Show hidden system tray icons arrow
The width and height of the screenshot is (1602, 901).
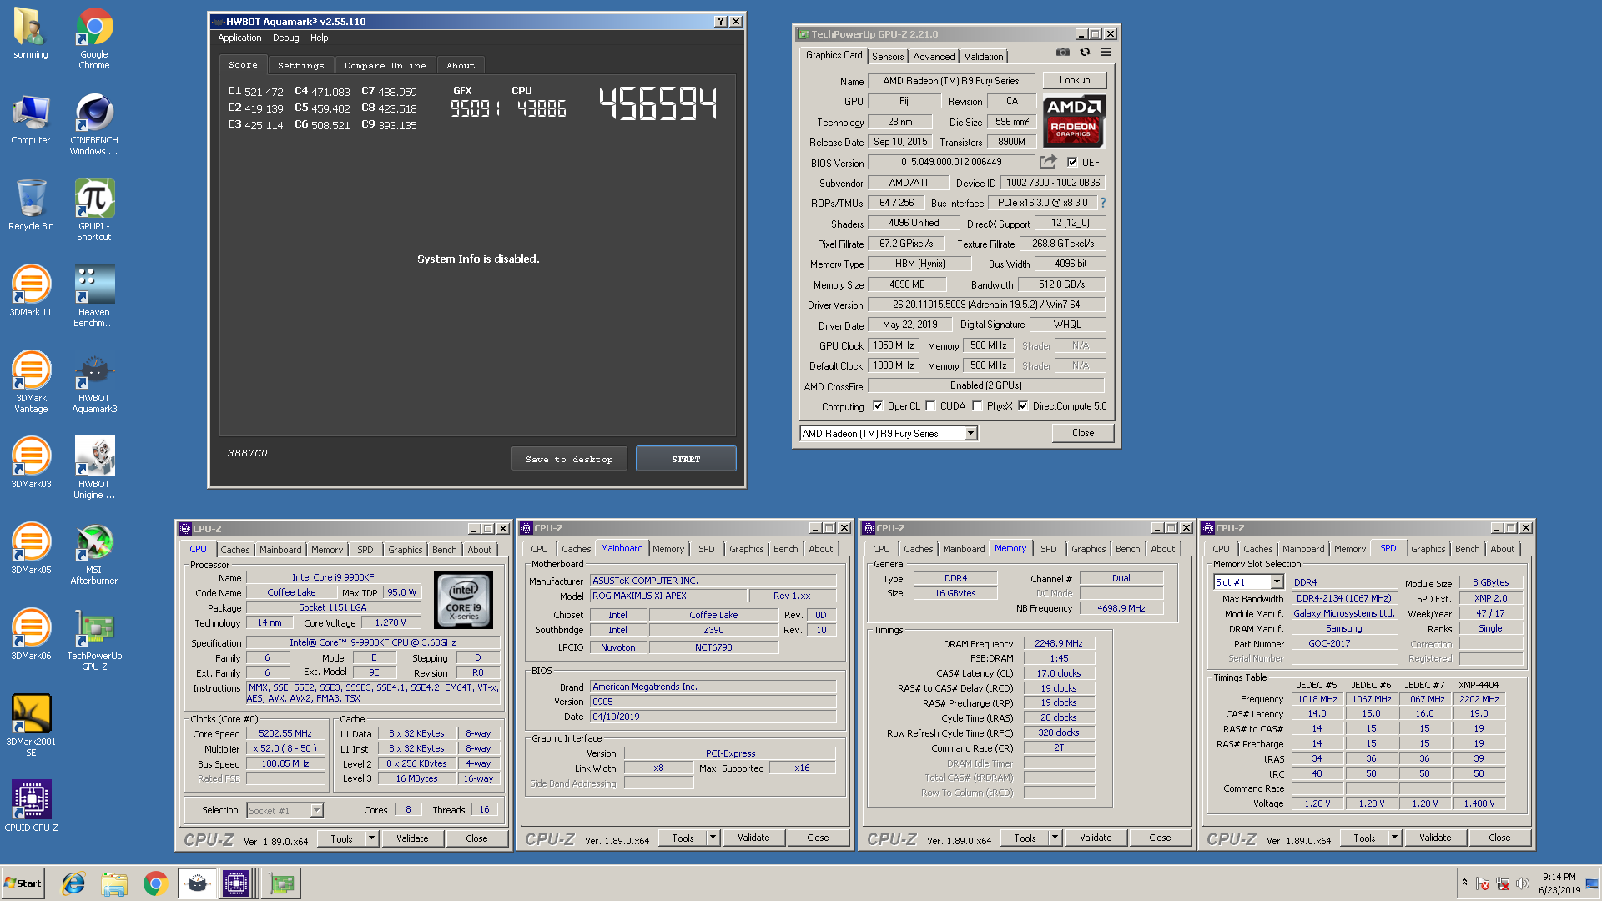(1464, 883)
